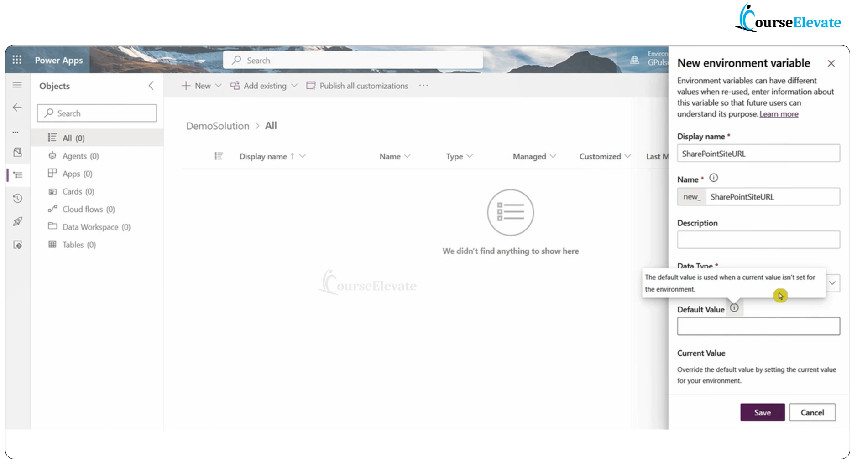Sort by Display name column header
This screenshot has height=466, width=857.
coord(263,156)
